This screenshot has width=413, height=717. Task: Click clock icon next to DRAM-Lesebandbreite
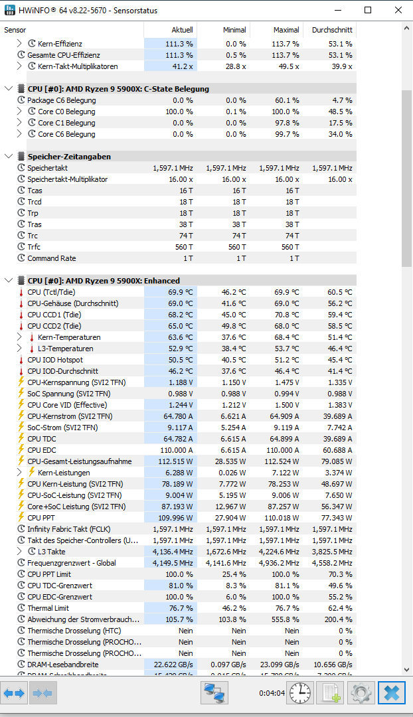21,665
